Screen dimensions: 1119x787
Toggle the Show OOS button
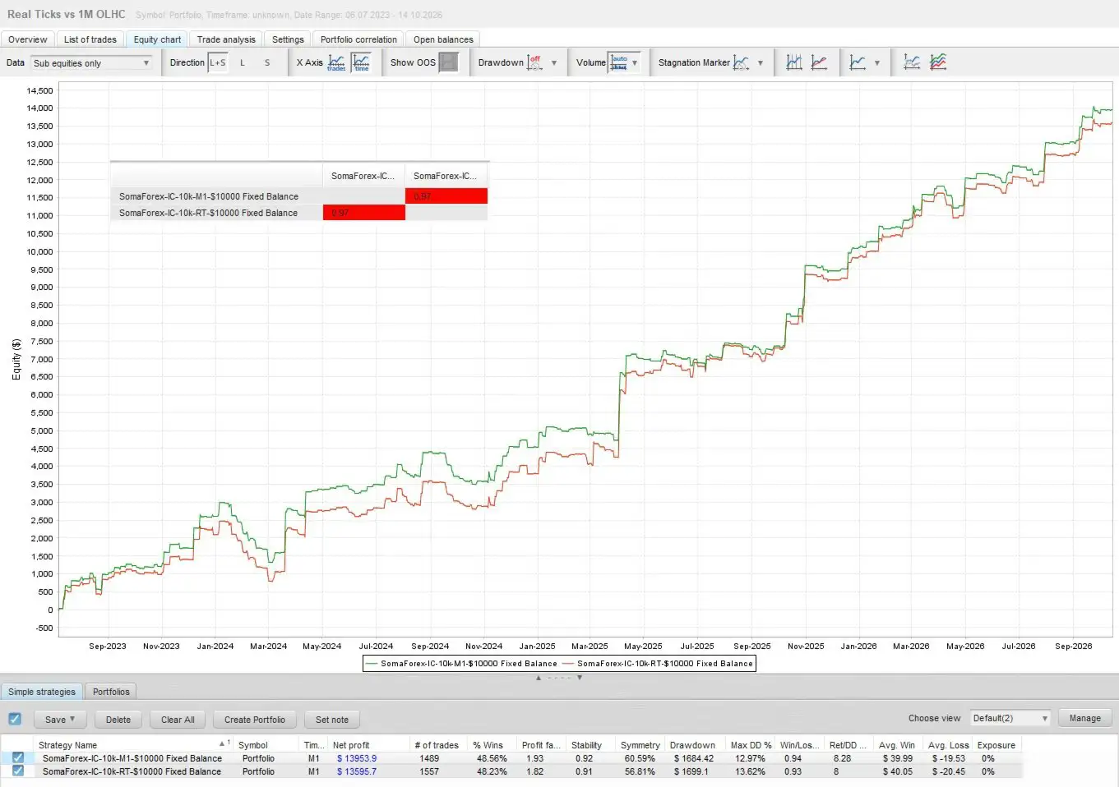coord(448,62)
